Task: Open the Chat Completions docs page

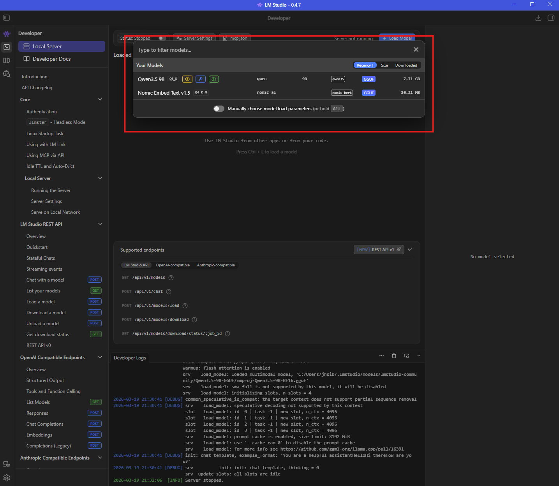Action: tap(45, 424)
